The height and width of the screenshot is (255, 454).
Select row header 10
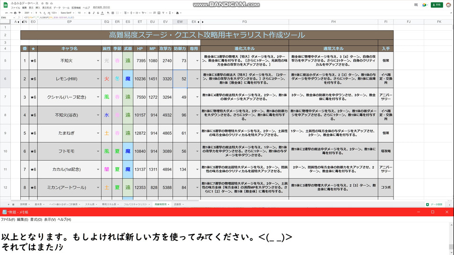coord(5,151)
